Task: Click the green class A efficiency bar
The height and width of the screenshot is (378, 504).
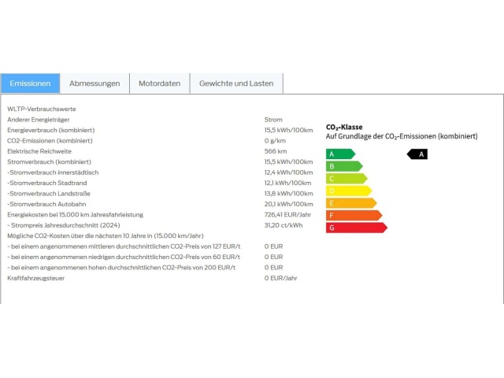Action: [339, 154]
